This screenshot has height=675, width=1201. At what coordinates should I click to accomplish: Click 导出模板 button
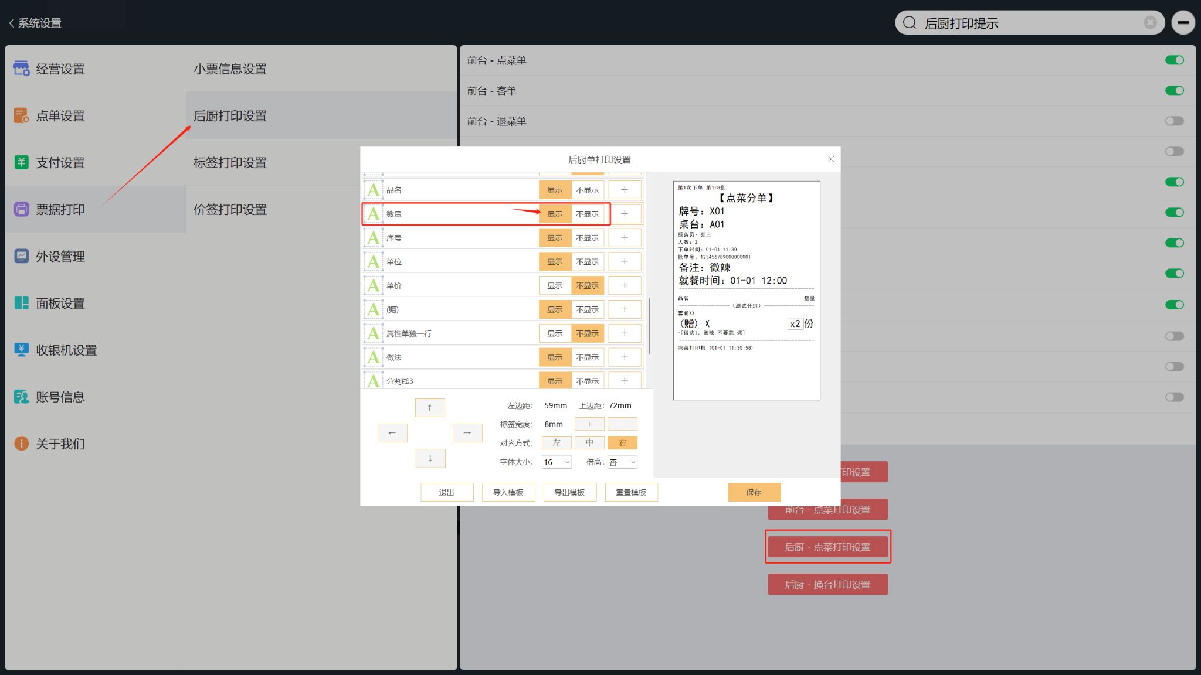[570, 492]
